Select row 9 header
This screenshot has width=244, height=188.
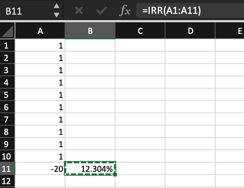pos(7,144)
